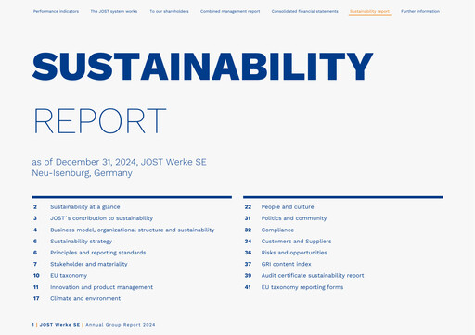Go to EU taxonomy reporting forms

tap(302, 287)
